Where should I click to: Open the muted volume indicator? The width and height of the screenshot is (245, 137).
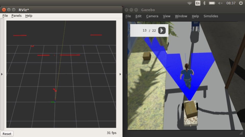pos(220,3)
